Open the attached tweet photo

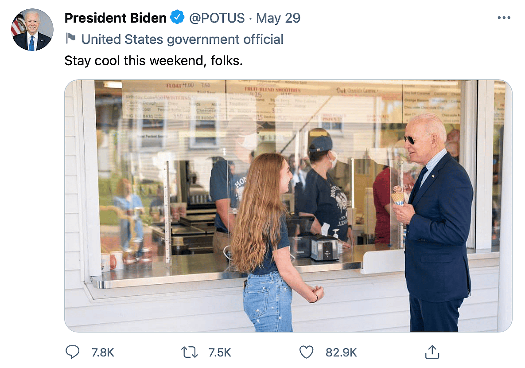(x=288, y=206)
